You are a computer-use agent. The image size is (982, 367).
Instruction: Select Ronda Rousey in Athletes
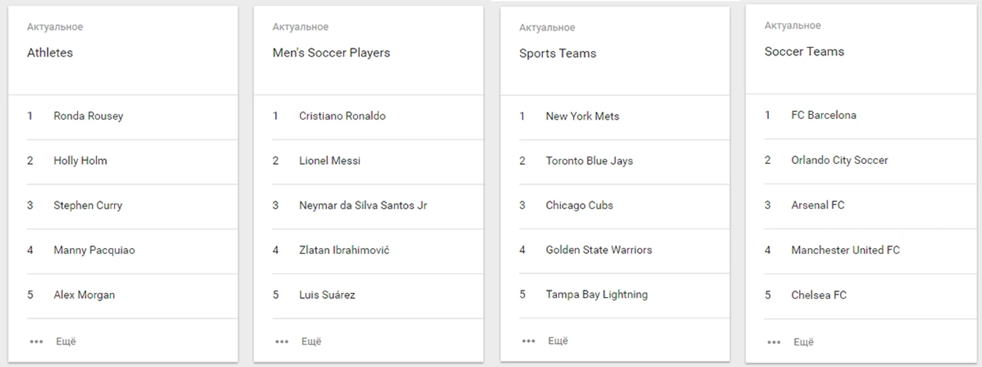88,116
